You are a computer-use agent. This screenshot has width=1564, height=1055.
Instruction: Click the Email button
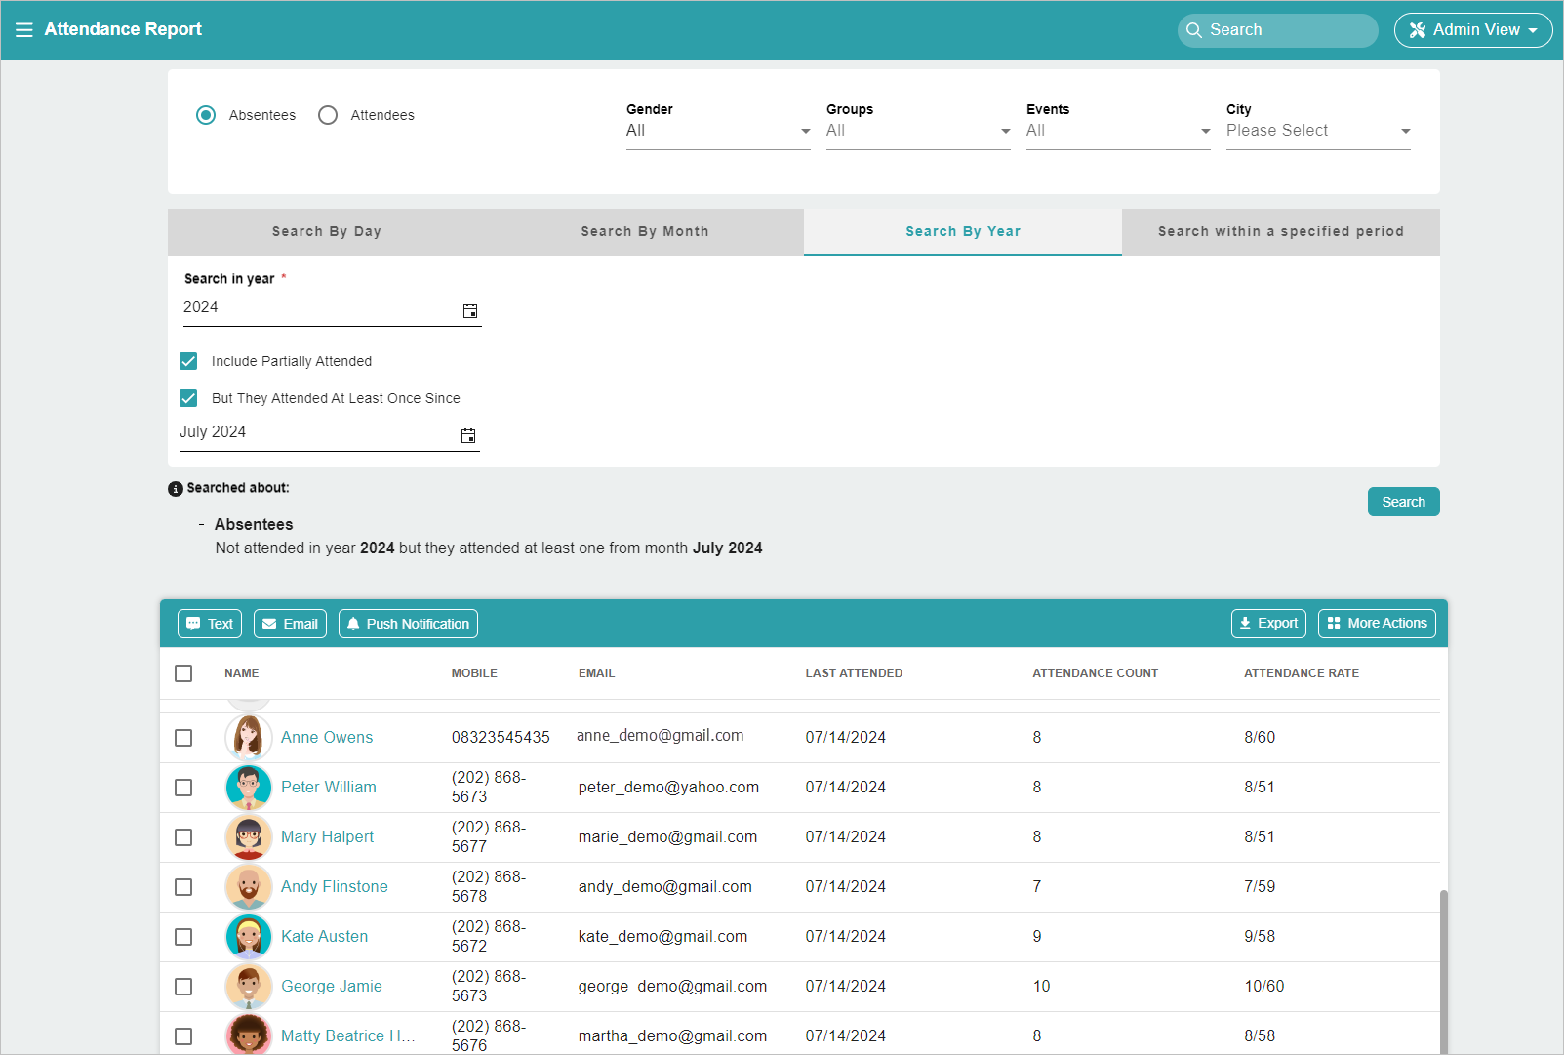pyautogui.click(x=290, y=624)
